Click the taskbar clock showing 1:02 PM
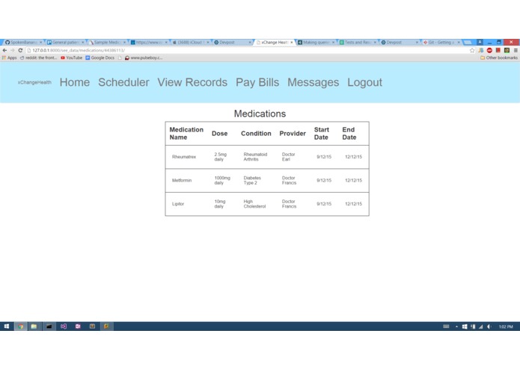 [506, 326]
